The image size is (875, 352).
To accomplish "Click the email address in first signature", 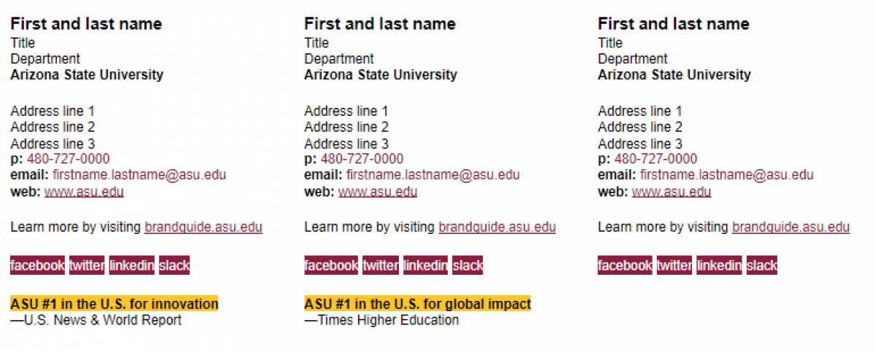I will [x=139, y=176].
